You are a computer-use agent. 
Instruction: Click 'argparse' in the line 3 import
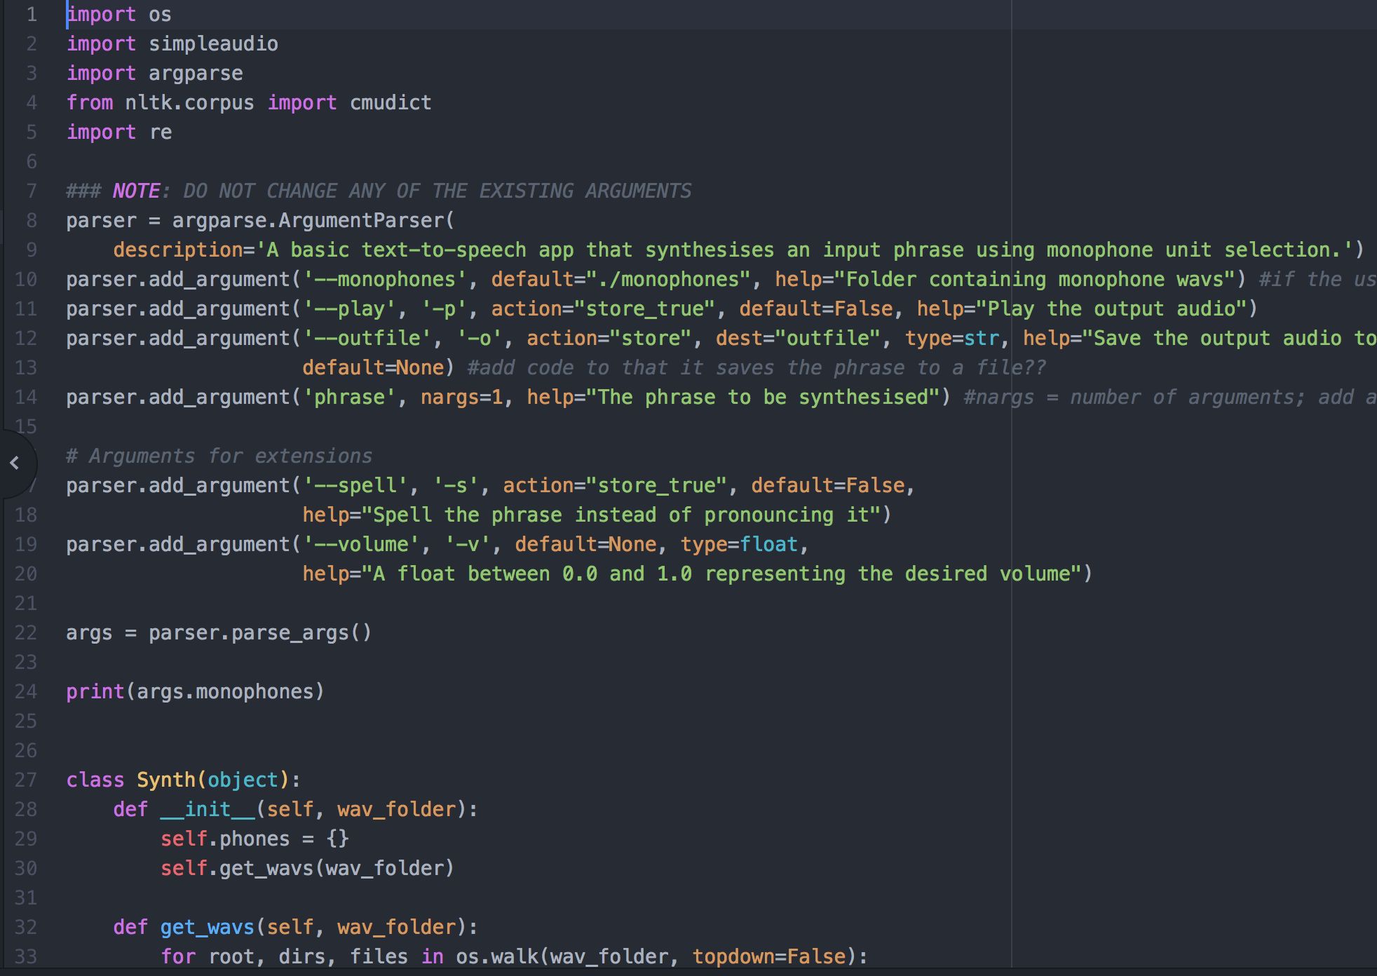(x=196, y=74)
